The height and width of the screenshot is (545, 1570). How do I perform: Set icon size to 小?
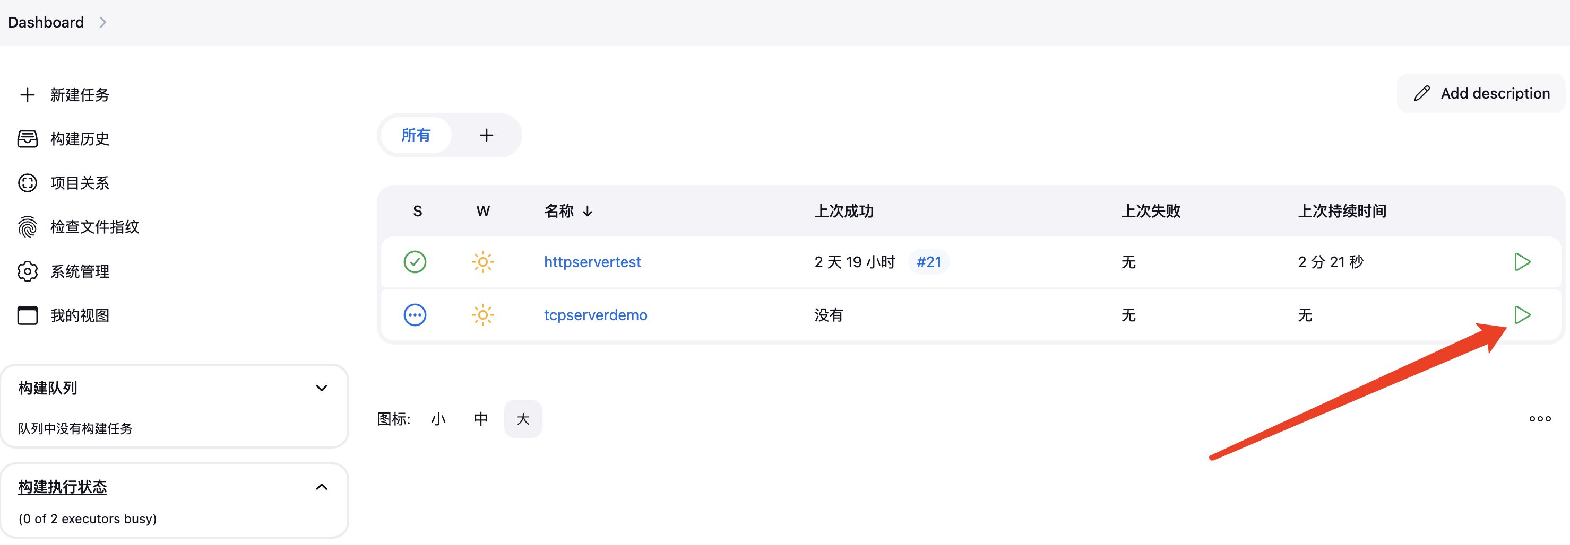click(438, 419)
